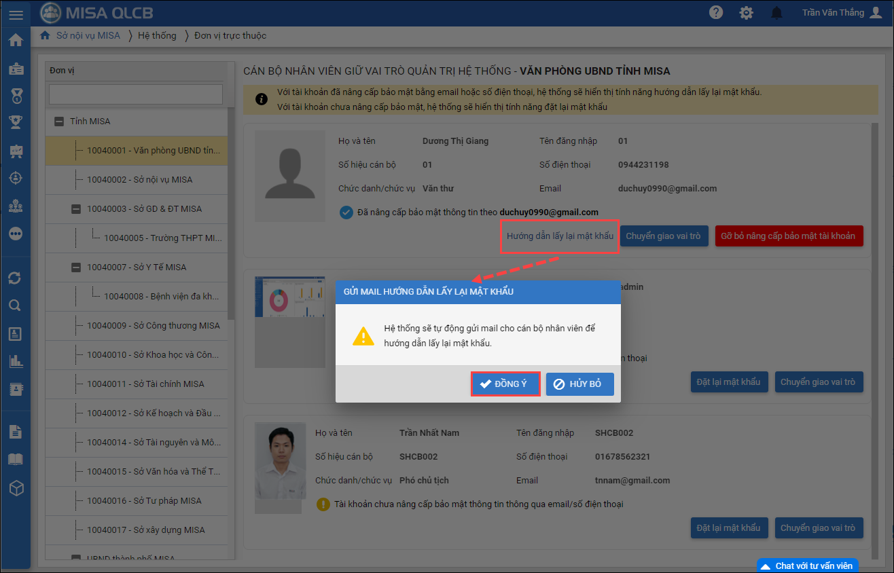Screen dimensions: 894x573
Task: Collapse the Sở GD & ĐT MISA node
Action: (x=76, y=209)
